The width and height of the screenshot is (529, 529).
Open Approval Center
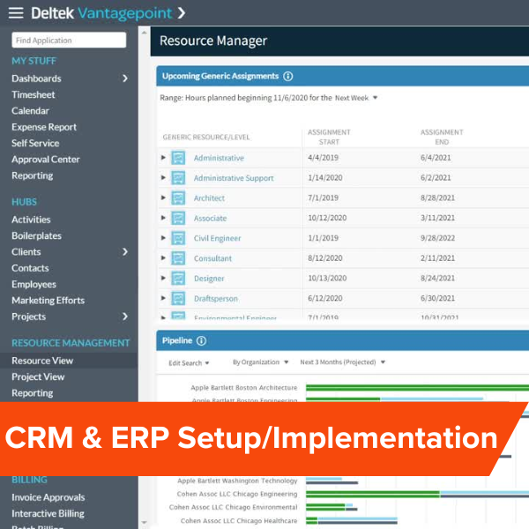[46, 160]
